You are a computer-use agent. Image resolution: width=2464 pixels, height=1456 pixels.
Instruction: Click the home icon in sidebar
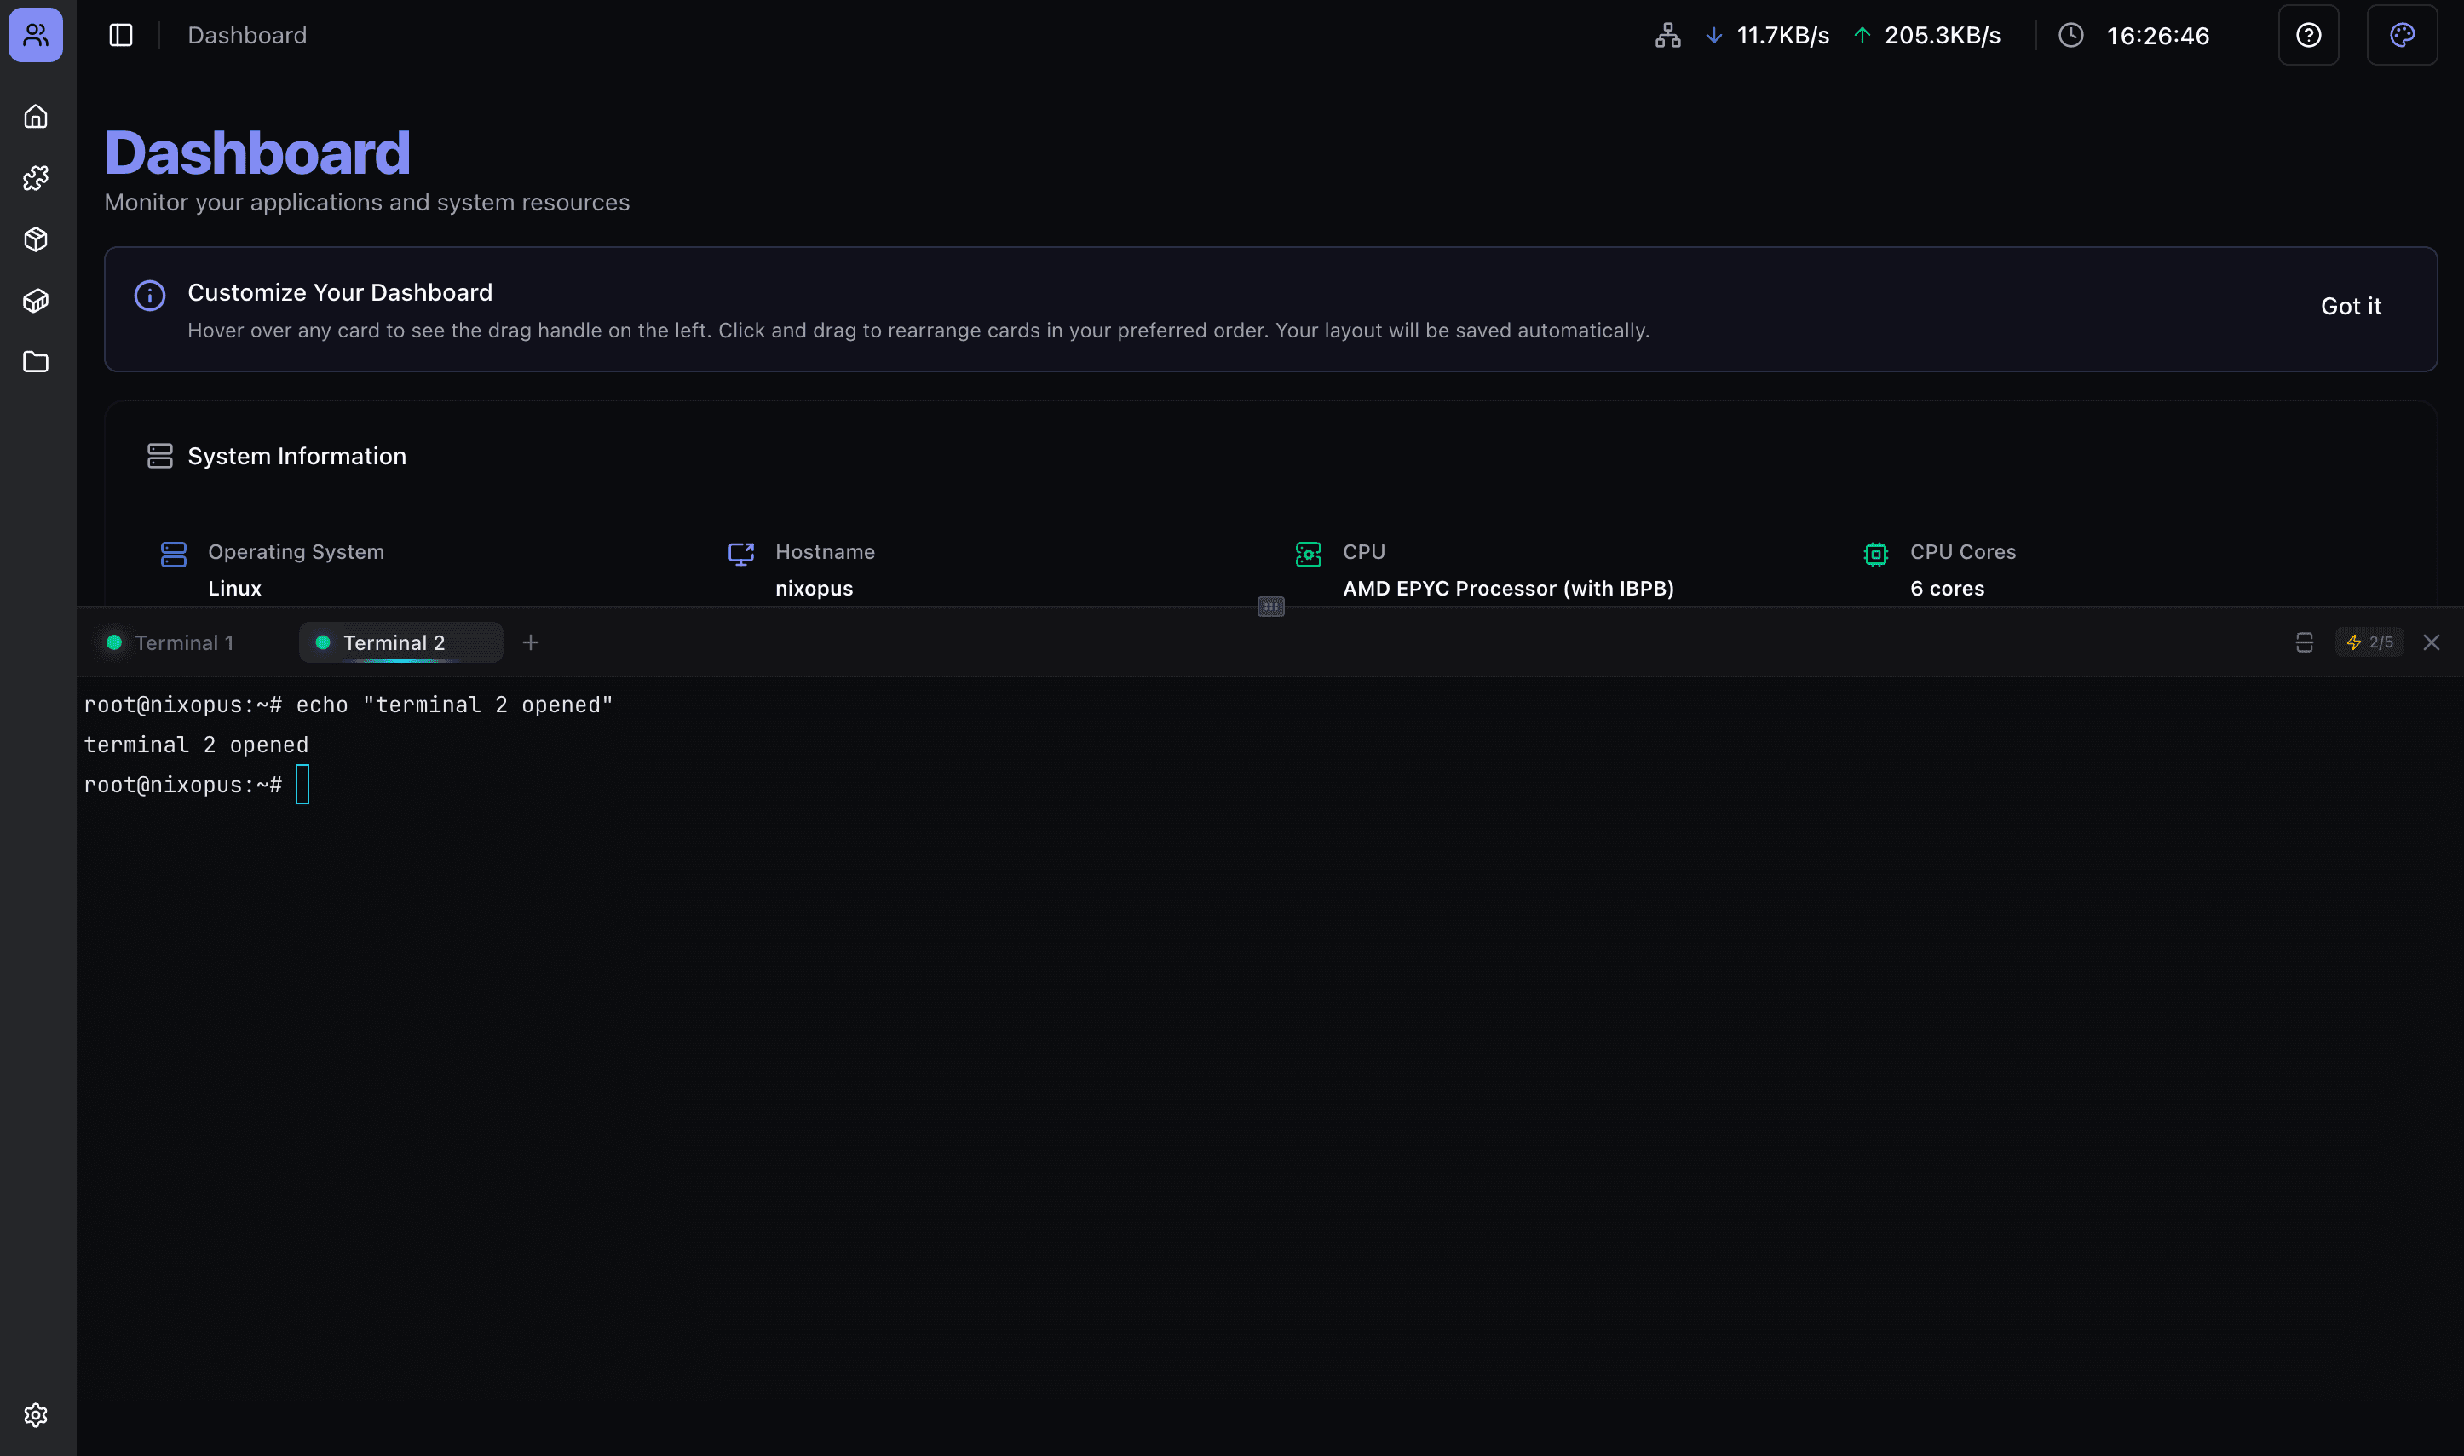point(37,117)
